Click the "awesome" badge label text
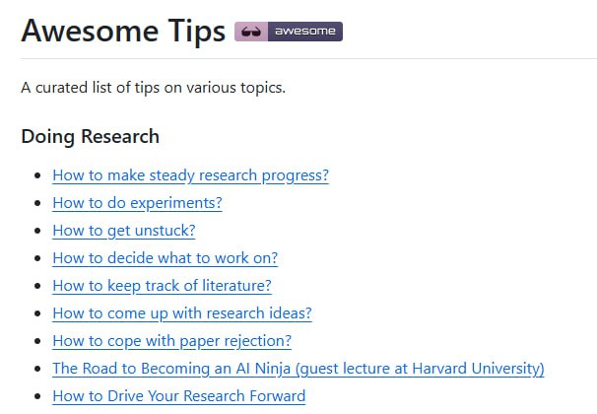The width and height of the screenshot is (597, 414). pos(304,32)
